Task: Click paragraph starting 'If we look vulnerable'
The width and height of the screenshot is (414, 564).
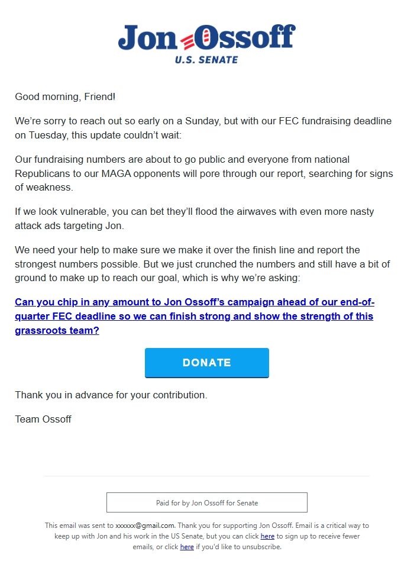Action: (195, 218)
